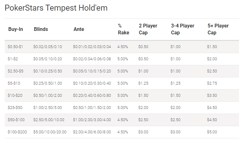244x143 pixels.
Task: Click the Buy-In column header
Action: point(16,29)
